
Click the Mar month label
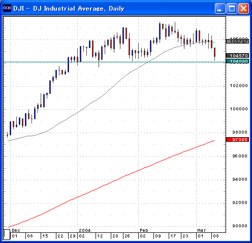click(x=202, y=230)
